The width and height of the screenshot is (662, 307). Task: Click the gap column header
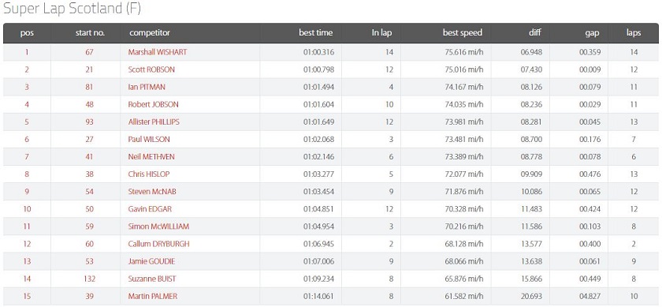click(x=592, y=32)
